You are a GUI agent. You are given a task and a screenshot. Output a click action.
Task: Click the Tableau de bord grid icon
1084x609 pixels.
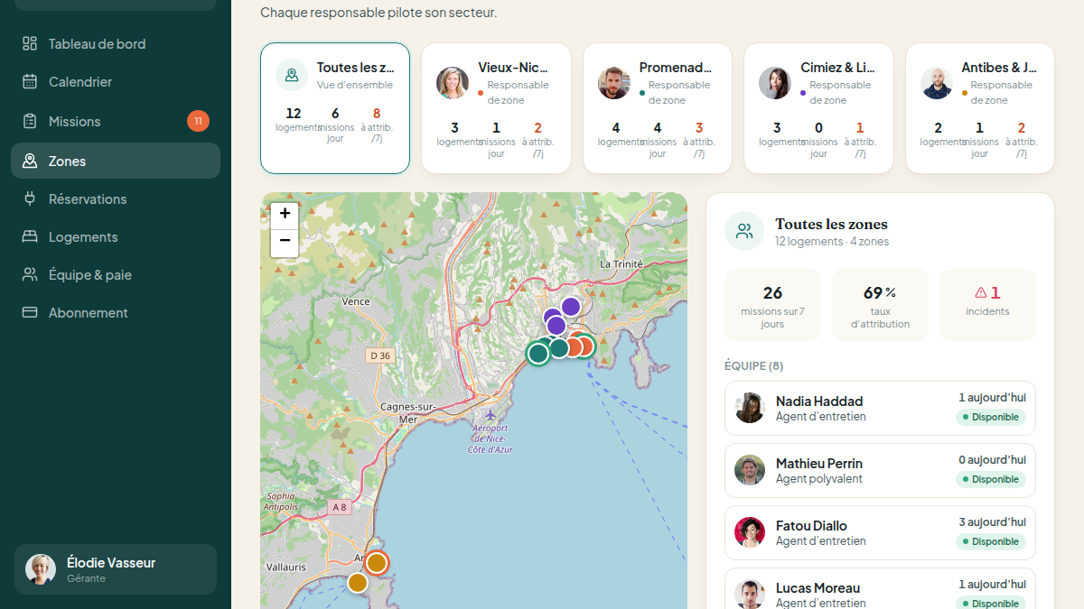30,44
